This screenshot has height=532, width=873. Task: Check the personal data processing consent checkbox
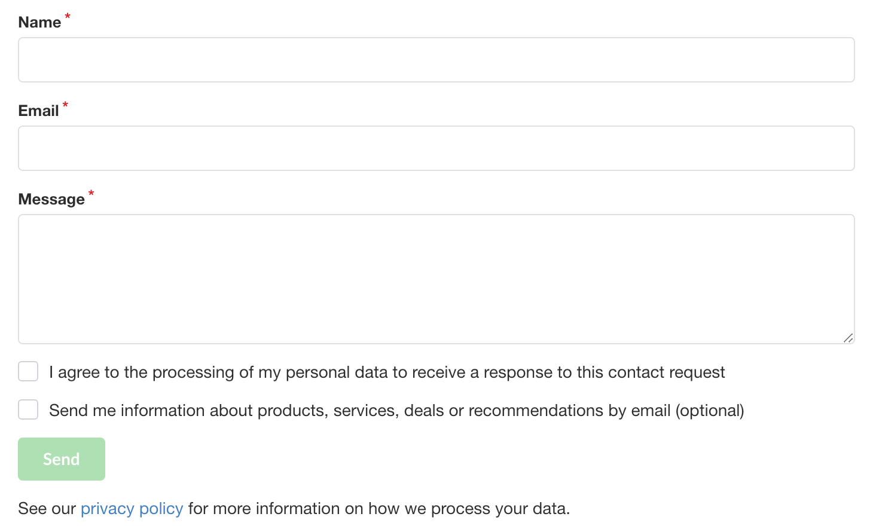28,371
